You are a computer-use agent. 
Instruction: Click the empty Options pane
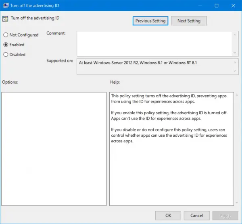pyautogui.click(x=54, y=149)
